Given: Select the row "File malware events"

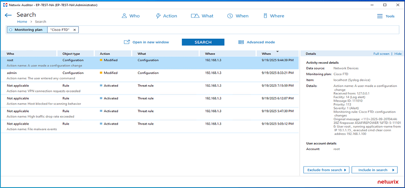Looking at the screenshot, I should click(149, 126).
